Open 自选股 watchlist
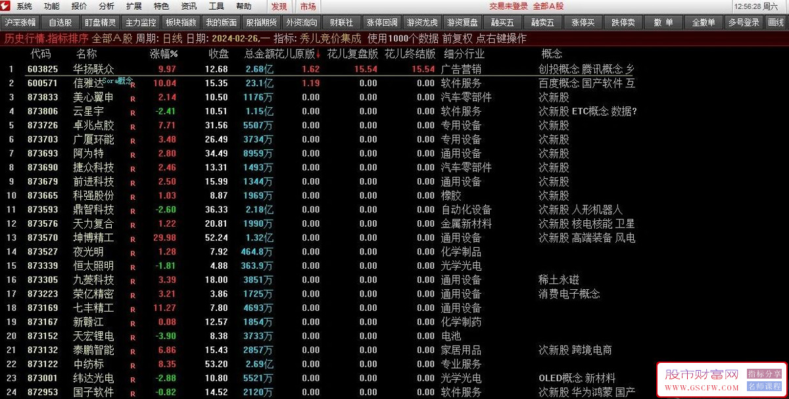Screen dimensions: 789x399 [x=60, y=22]
